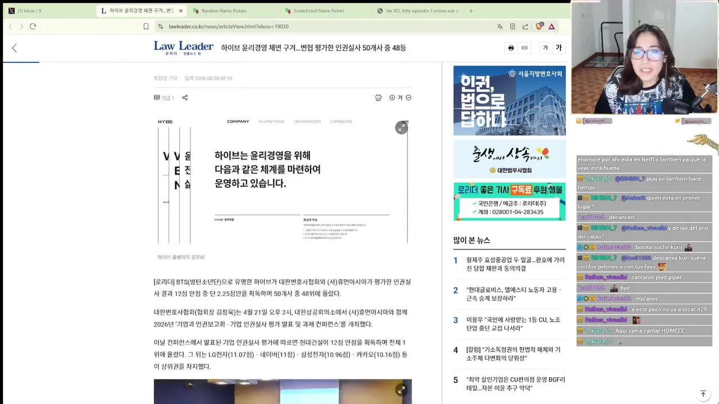Bookmark this page via the bookmark icon
The width and height of the screenshot is (719, 404).
pos(146,26)
